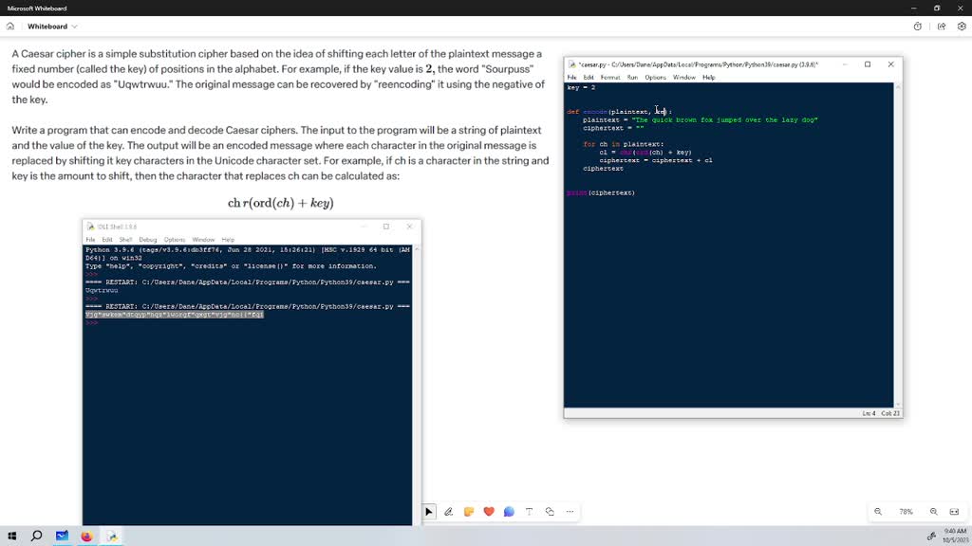This screenshot has height=546, width=972.
Task: Open the Debug menu in IDLE Shell
Action: (x=148, y=240)
